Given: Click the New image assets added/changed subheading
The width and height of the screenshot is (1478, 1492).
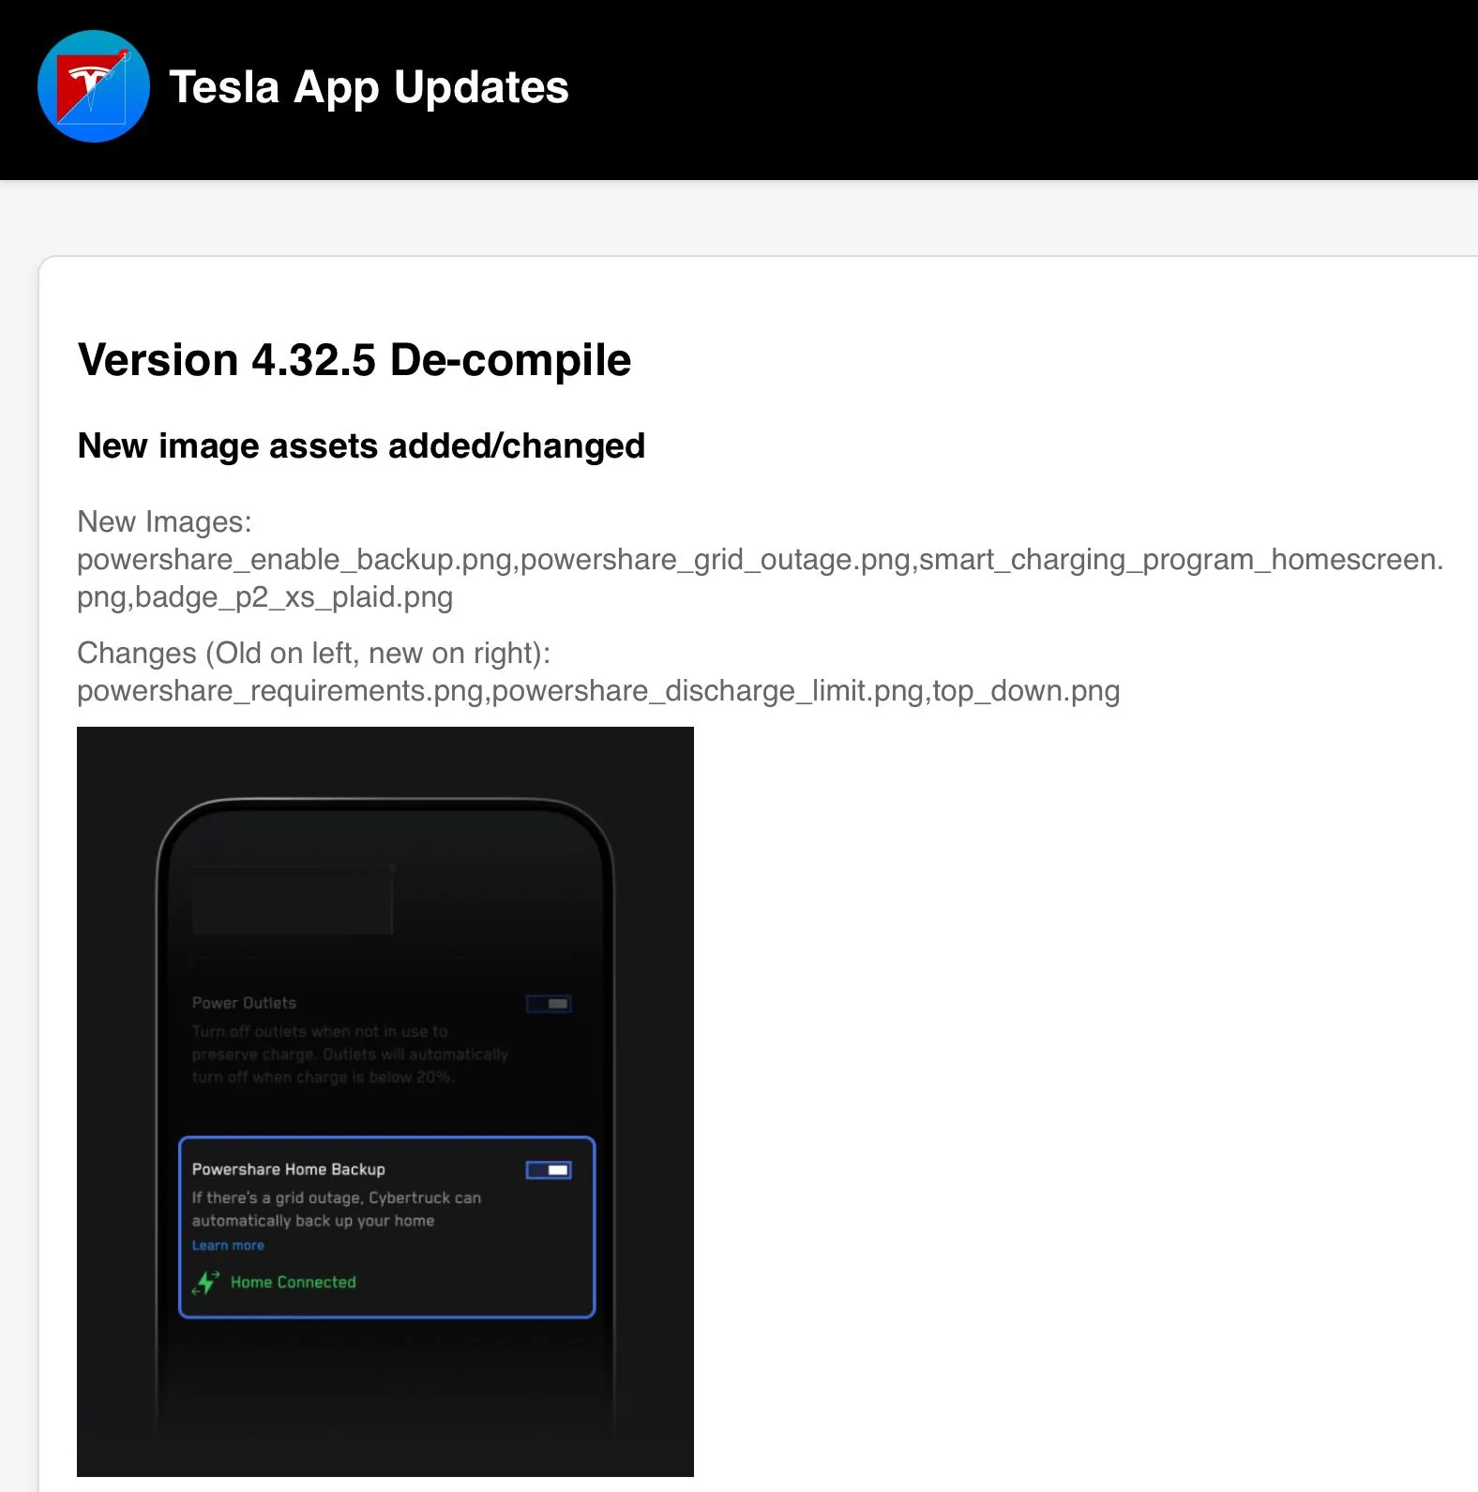Looking at the screenshot, I should pos(361,445).
